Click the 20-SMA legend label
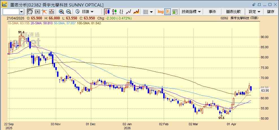 coord(42,23)
